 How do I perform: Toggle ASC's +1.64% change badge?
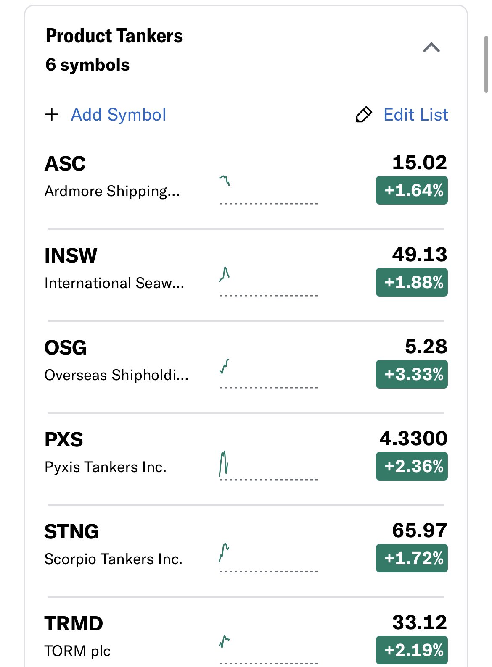point(412,191)
